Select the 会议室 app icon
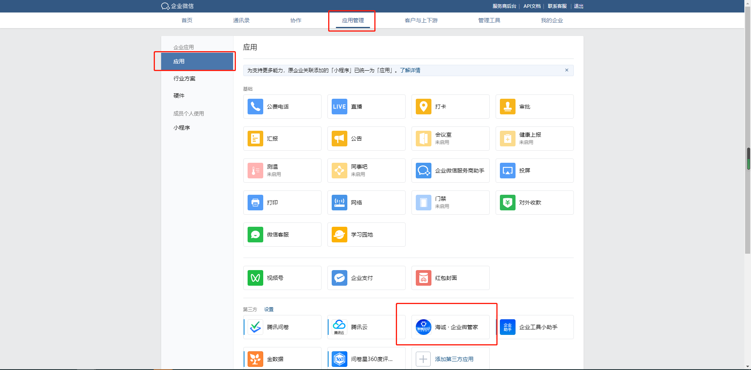The height and width of the screenshot is (370, 751). 423,139
